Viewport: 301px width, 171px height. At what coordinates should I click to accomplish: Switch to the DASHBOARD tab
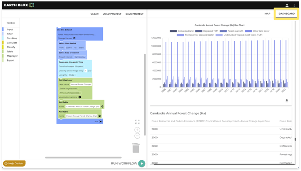(287, 14)
